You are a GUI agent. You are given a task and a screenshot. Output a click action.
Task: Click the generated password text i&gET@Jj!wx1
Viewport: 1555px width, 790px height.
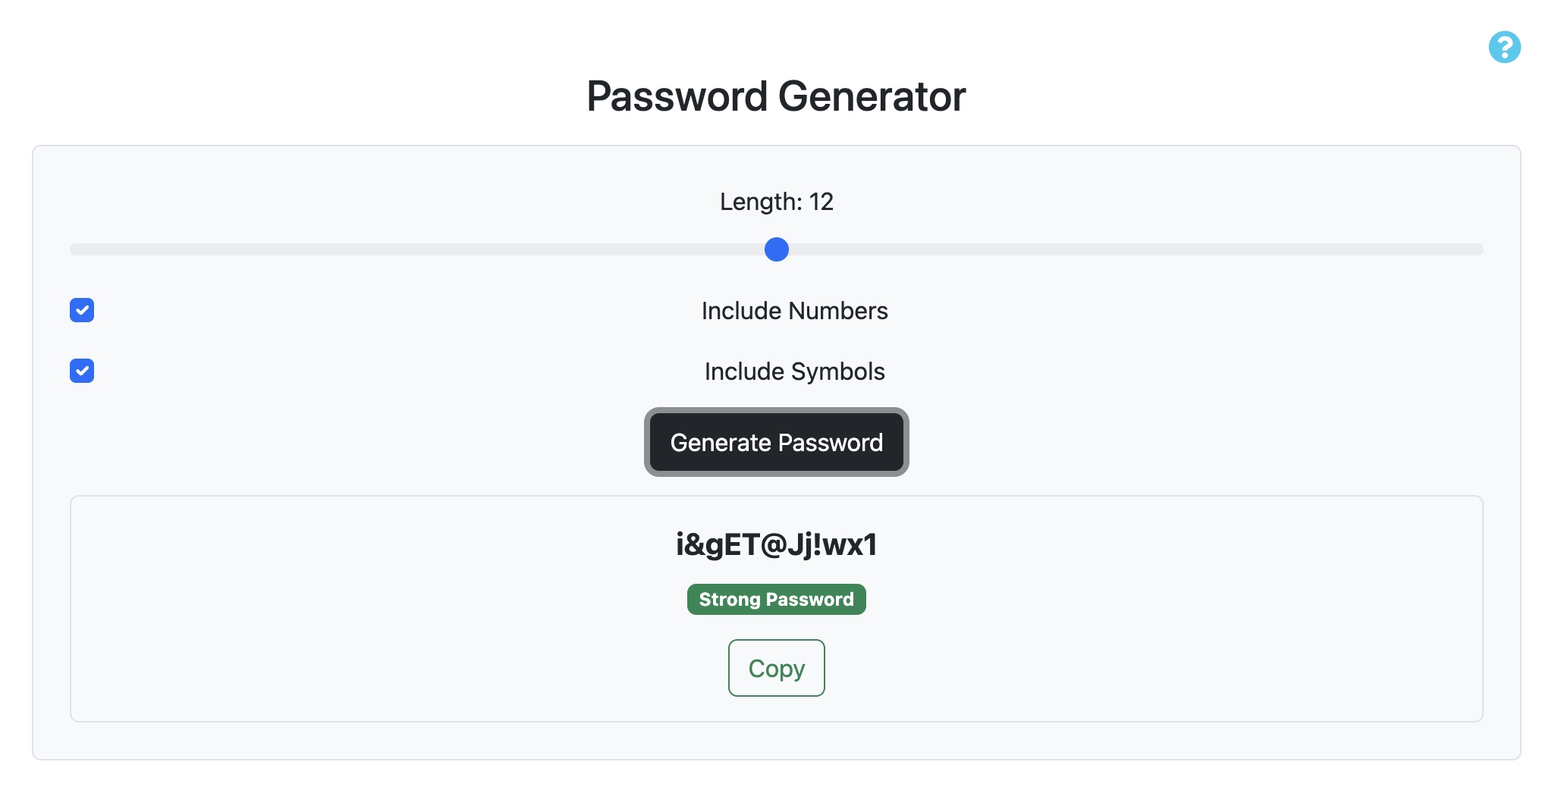click(x=776, y=544)
